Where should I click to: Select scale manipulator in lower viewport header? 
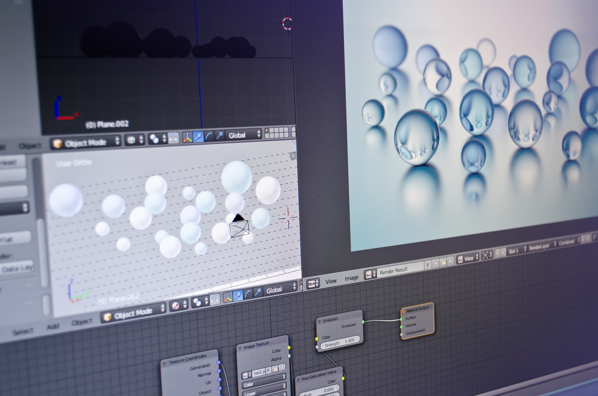pyautogui.click(x=258, y=292)
